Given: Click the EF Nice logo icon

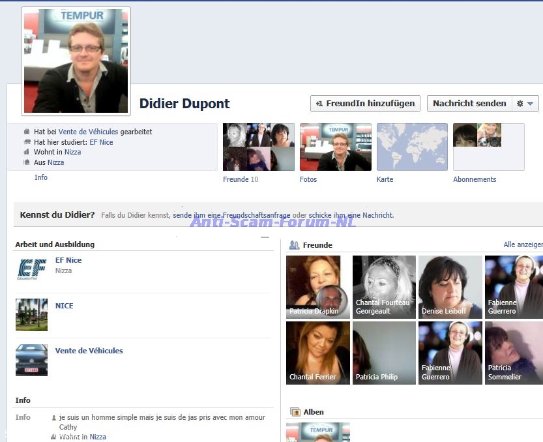Looking at the screenshot, I should pos(31,269).
